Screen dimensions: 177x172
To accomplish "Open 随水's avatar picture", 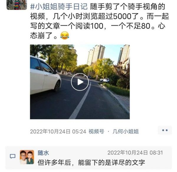I will [27, 157].
